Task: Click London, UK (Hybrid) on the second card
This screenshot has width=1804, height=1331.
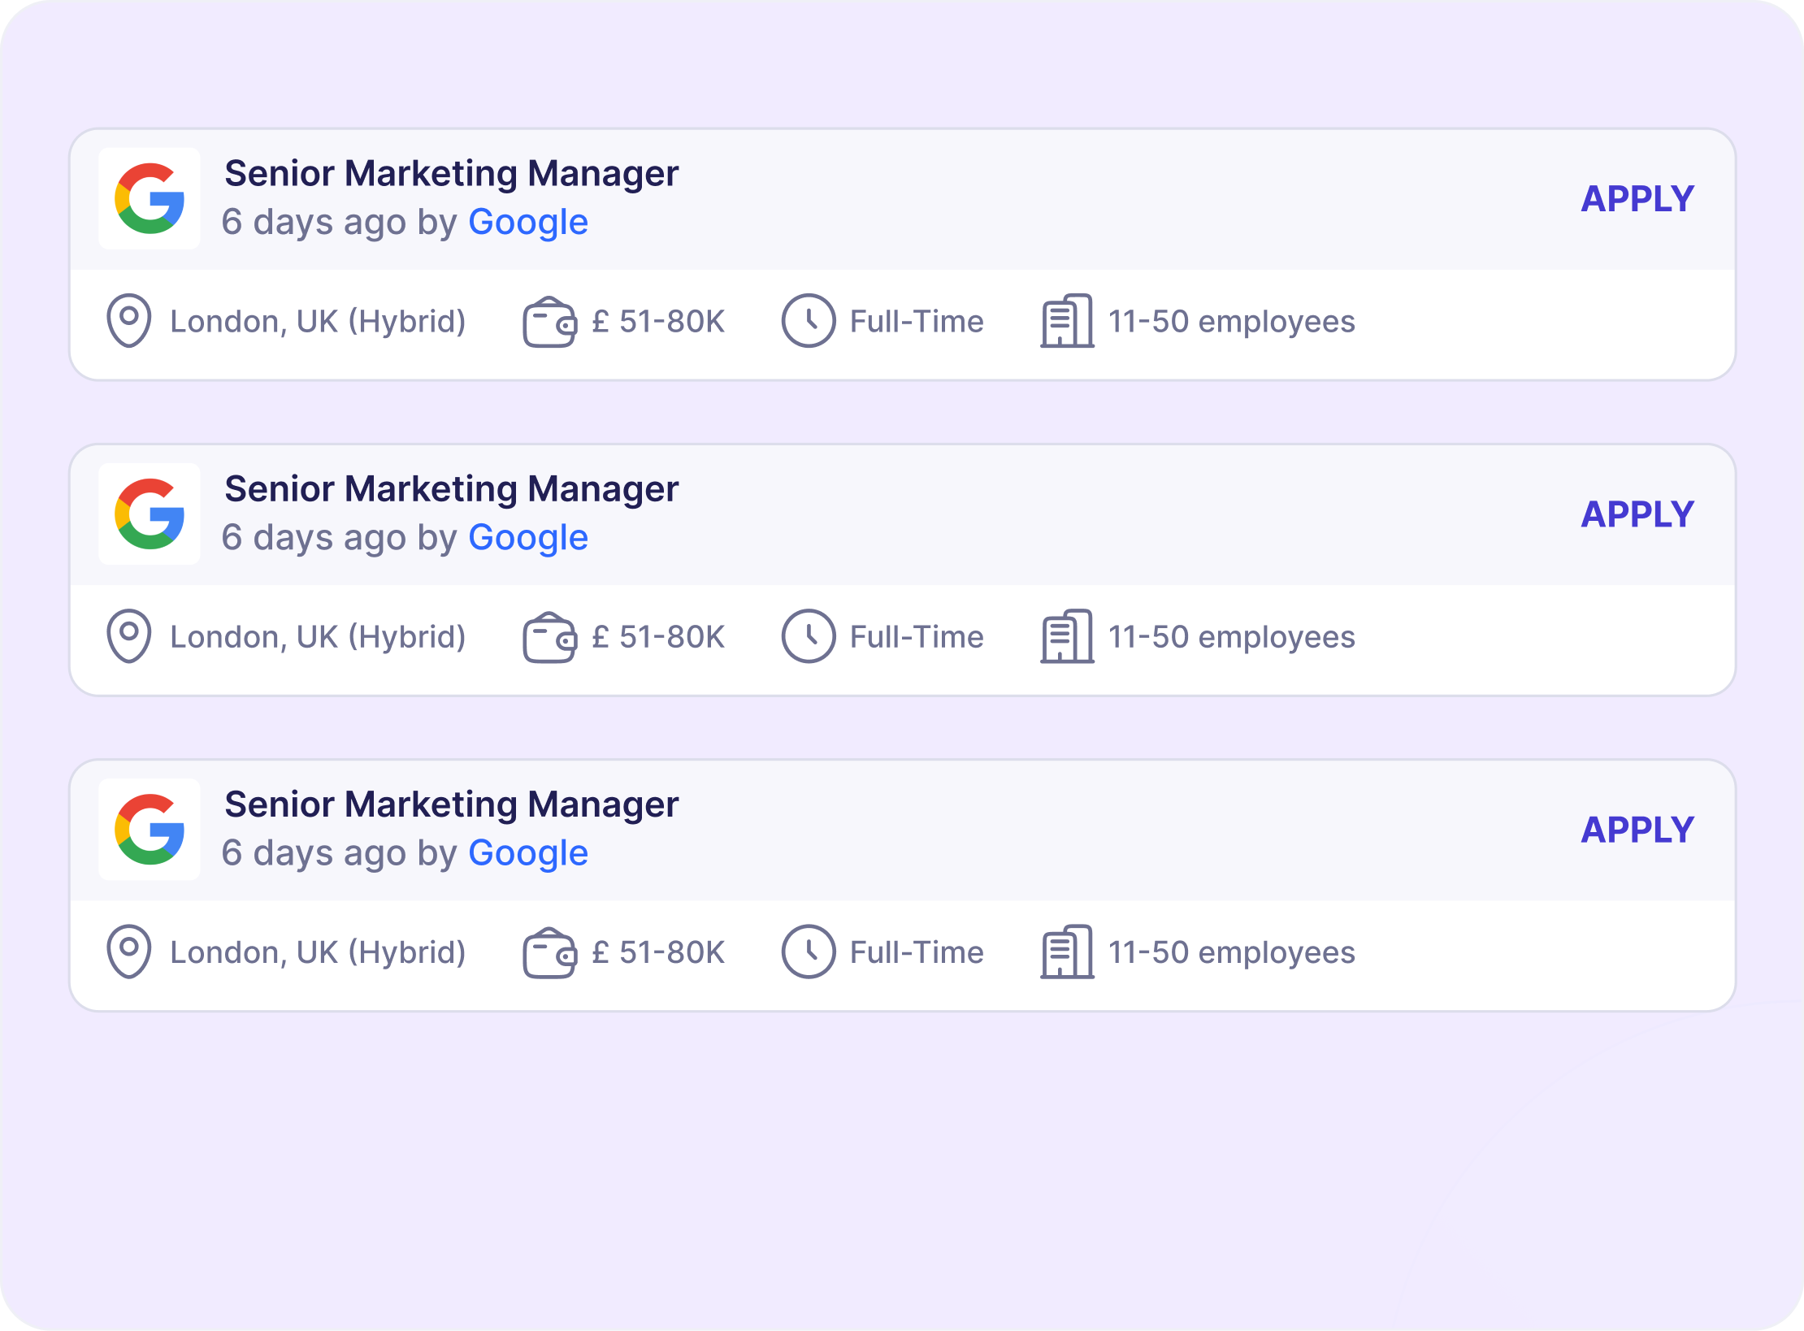Action: pos(317,636)
